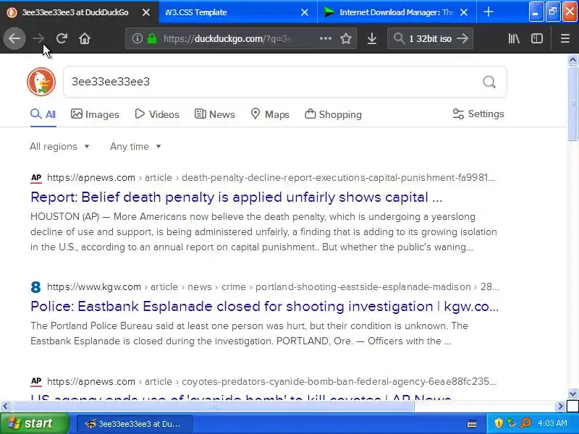This screenshot has width=579, height=434.
Task: Expand the All regions dropdown
Action: [x=59, y=147]
